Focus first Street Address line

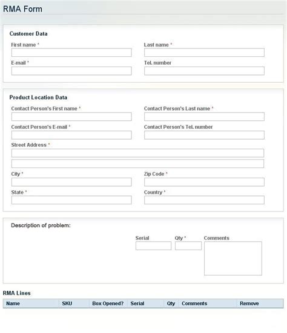coord(137,153)
